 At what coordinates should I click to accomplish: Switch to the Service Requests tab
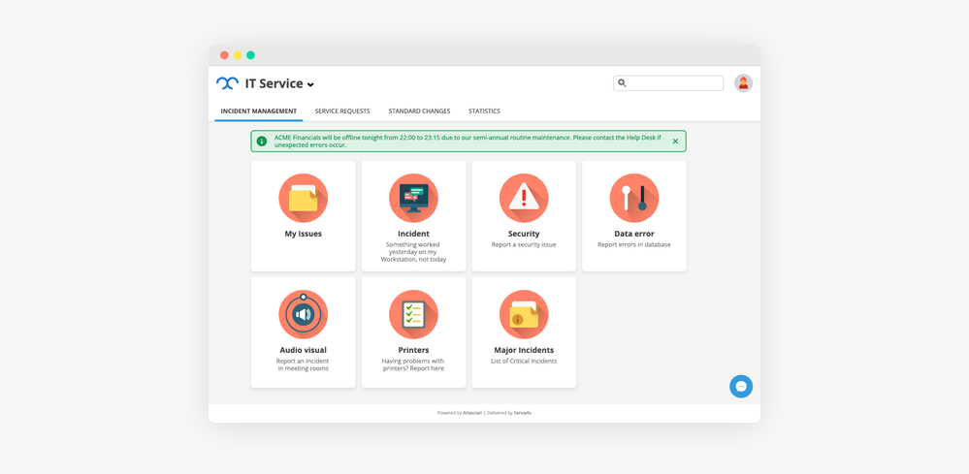click(x=342, y=111)
